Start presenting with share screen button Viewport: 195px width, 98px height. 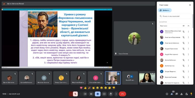(104, 94)
